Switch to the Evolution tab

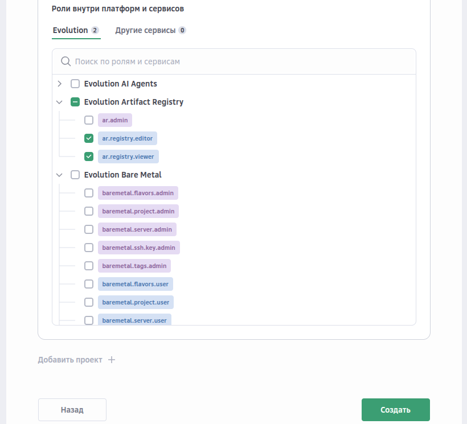76,30
